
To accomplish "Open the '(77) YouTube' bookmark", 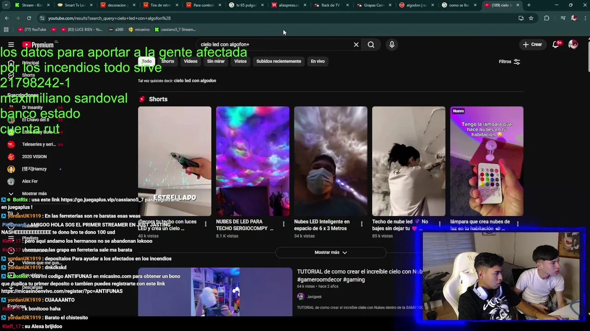I will point(32,29).
